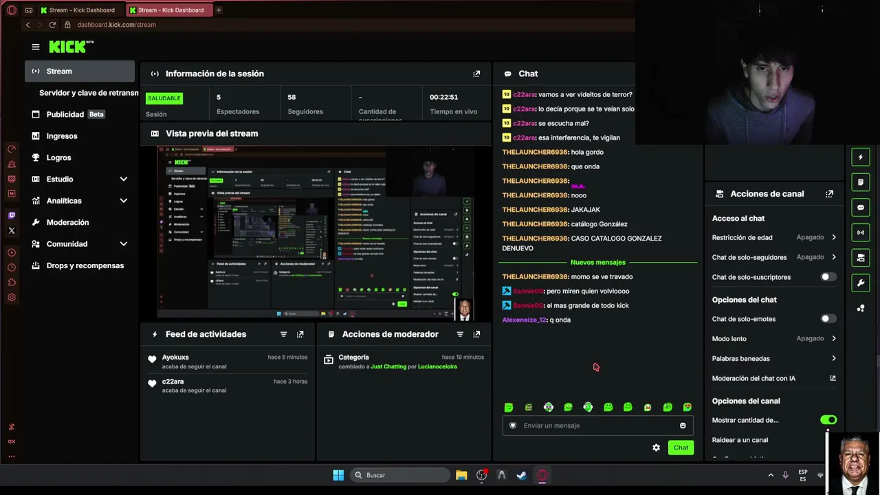Click the stream preview thumbnail
This screenshot has width=880, height=495.
(316, 232)
